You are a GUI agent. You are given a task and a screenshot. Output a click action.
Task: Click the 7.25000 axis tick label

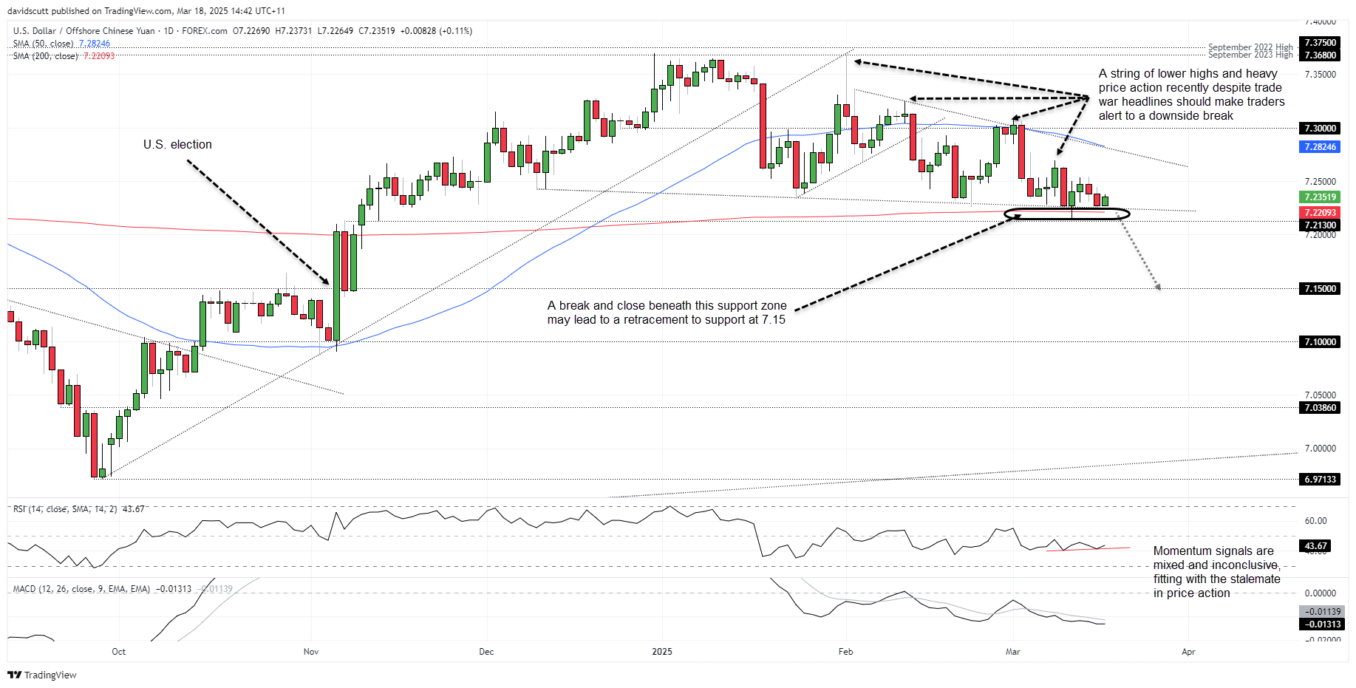[x=1321, y=182]
